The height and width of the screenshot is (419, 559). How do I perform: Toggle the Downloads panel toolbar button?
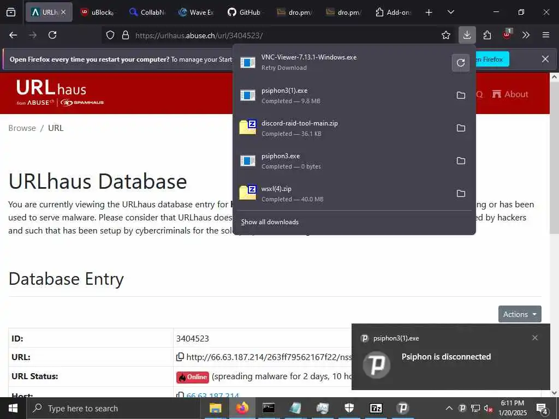[467, 35]
